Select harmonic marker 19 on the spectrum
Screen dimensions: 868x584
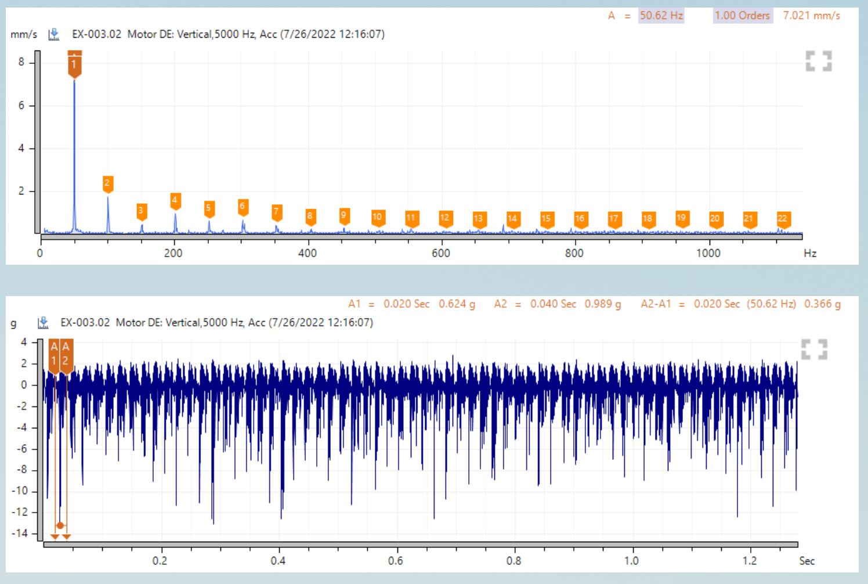(682, 219)
